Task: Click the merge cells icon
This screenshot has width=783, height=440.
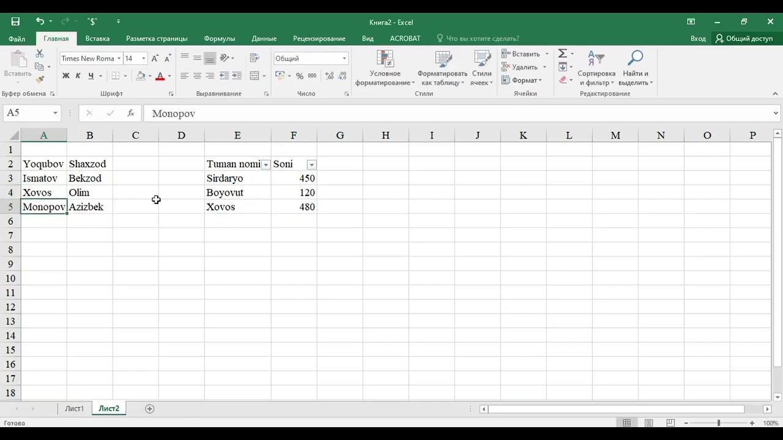Action: 254,76
